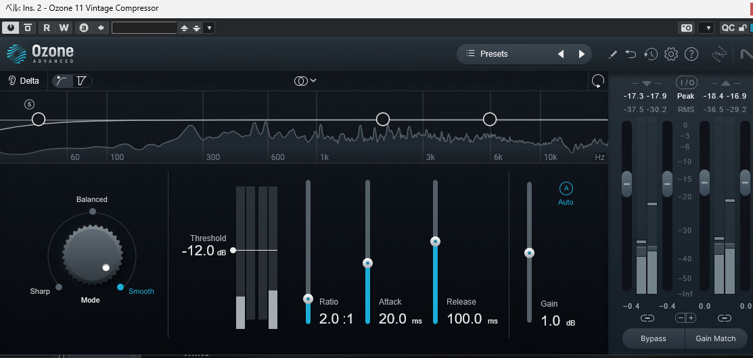The height and width of the screenshot is (358, 753).
Task: Click the Threshold value -12.0 dB
Action: point(204,251)
